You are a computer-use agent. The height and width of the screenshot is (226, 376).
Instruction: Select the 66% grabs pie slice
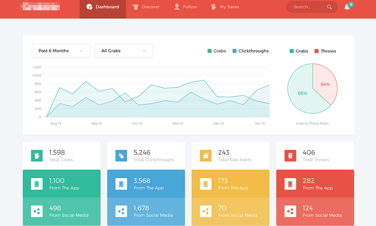click(303, 94)
